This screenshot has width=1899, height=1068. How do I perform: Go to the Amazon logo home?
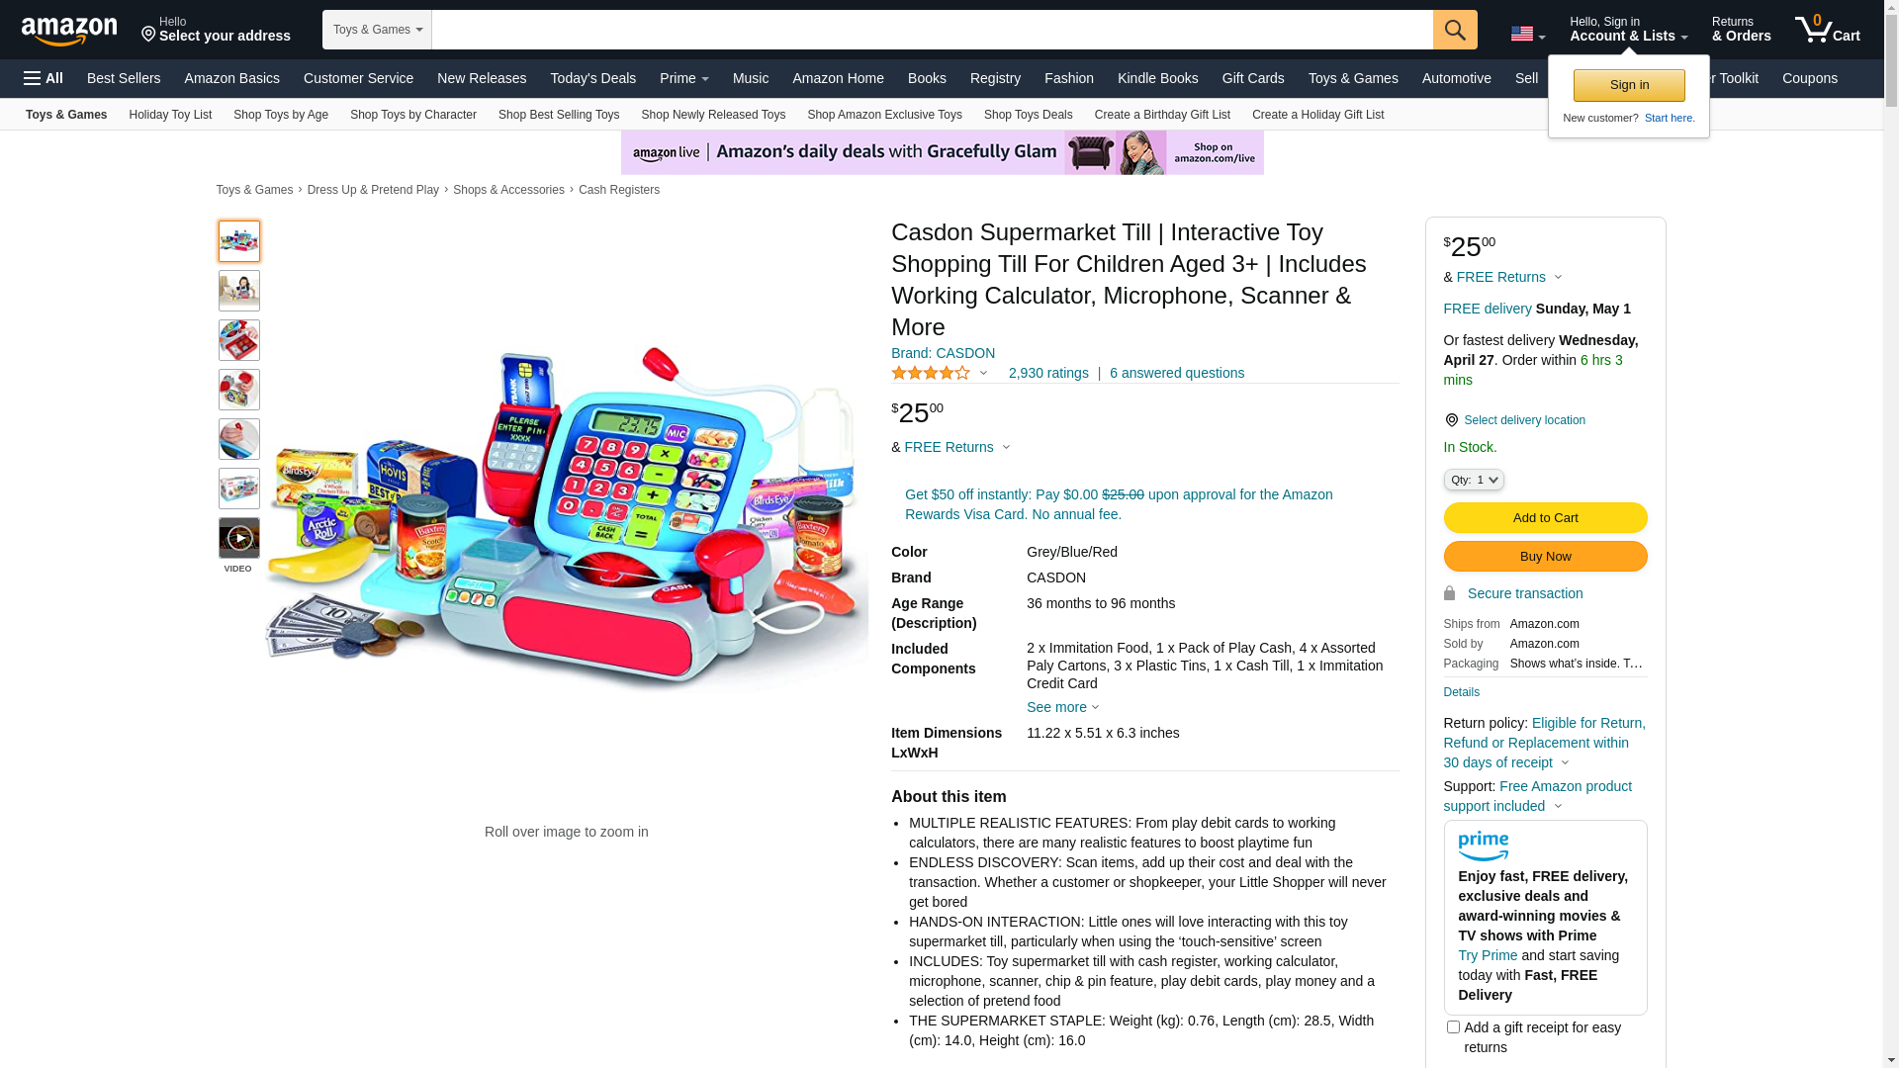69,31
